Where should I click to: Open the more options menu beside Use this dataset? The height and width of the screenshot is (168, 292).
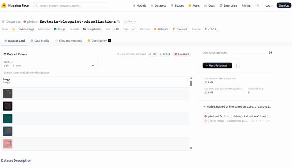tap(237, 65)
